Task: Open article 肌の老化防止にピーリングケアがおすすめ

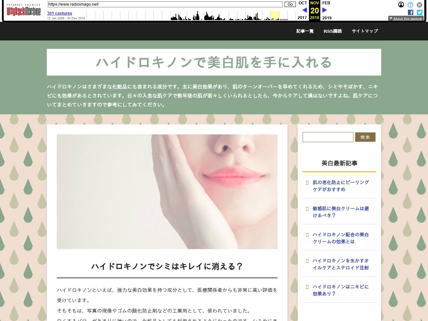Action: (340, 186)
